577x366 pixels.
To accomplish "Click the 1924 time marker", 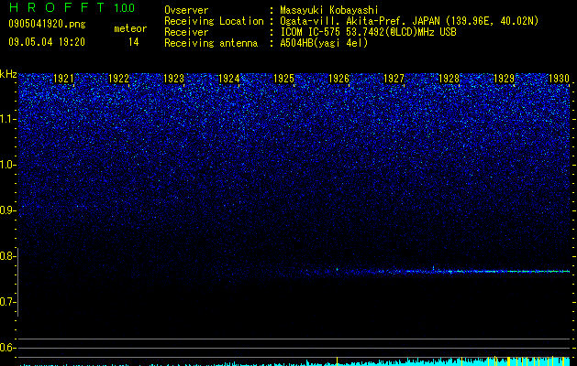I will [x=229, y=79].
